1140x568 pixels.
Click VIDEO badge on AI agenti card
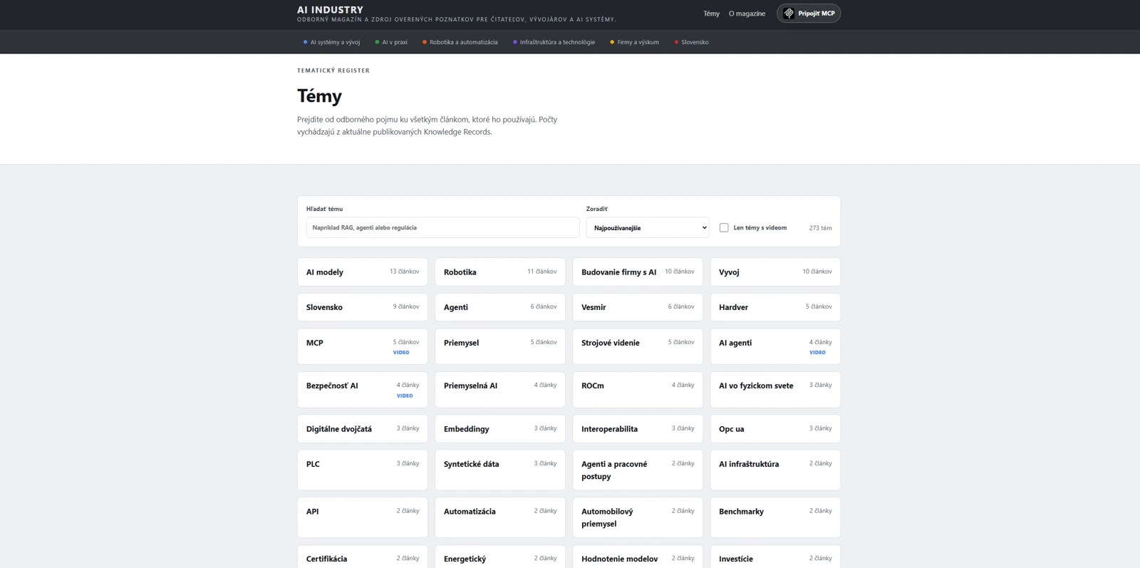click(x=817, y=353)
